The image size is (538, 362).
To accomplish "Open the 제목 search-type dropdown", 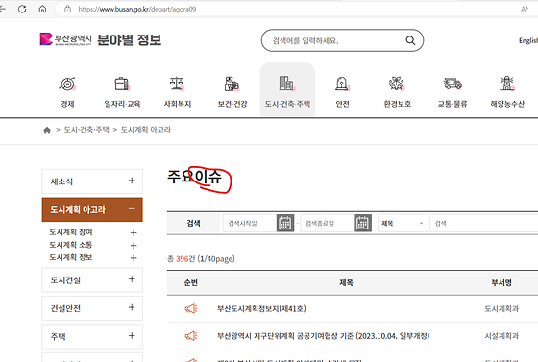I will pyautogui.click(x=403, y=223).
